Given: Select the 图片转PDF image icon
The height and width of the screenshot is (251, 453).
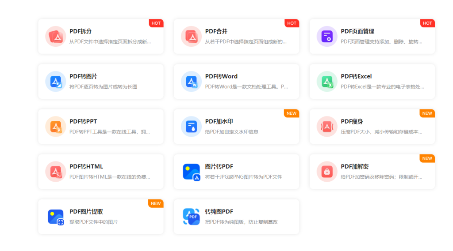Looking at the screenshot, I should click(192, 172).
